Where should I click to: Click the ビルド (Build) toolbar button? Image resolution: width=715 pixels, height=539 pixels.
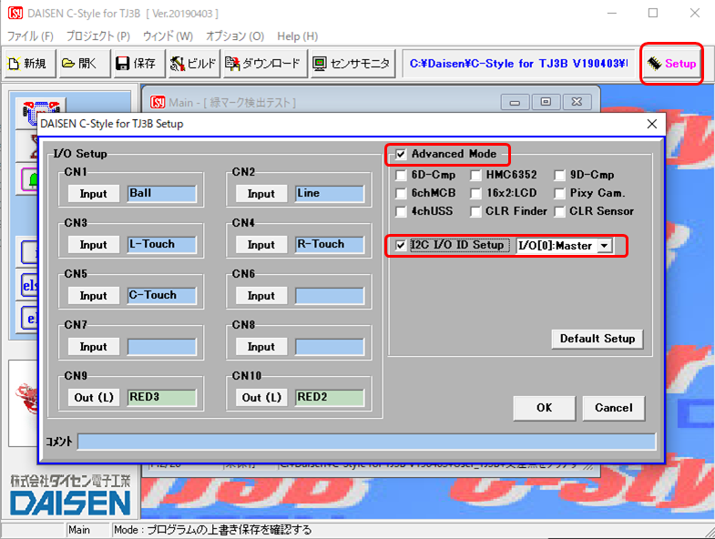click(194, 64)
